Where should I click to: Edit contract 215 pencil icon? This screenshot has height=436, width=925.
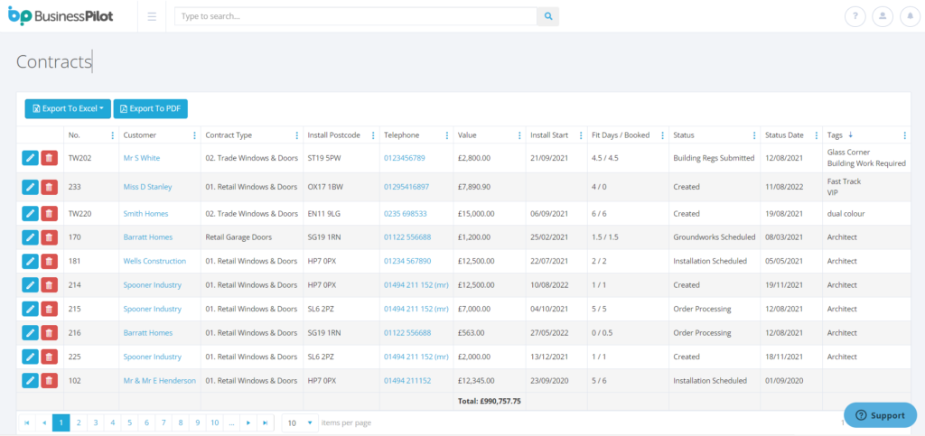coord(30,309)
